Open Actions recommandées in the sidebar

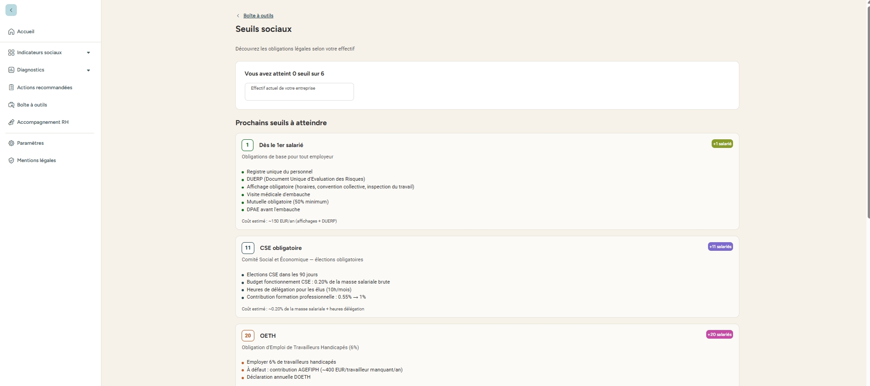tap(45, 87)
